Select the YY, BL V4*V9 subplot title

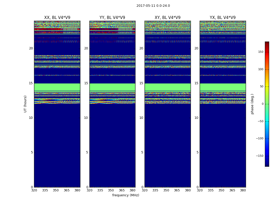[112, 18]
